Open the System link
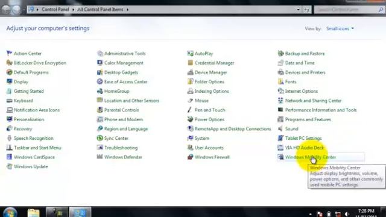This screenshot has width=386, height=217. tap(202, 138)
